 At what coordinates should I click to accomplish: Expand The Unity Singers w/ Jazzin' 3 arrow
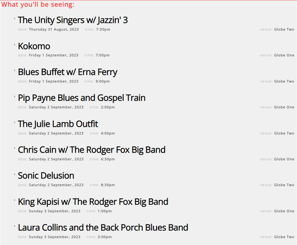15,18
